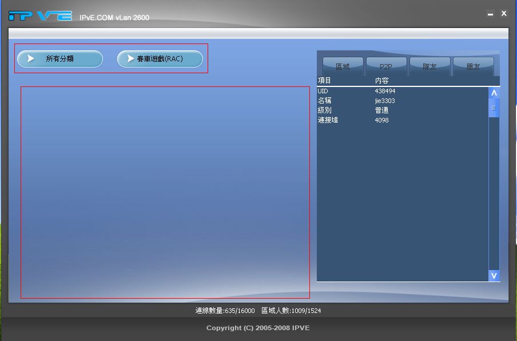The height and width of the screenshot is (341, 517).
Task: Click the 區域人數:1009/1524 status text
Action: [291, 311]
